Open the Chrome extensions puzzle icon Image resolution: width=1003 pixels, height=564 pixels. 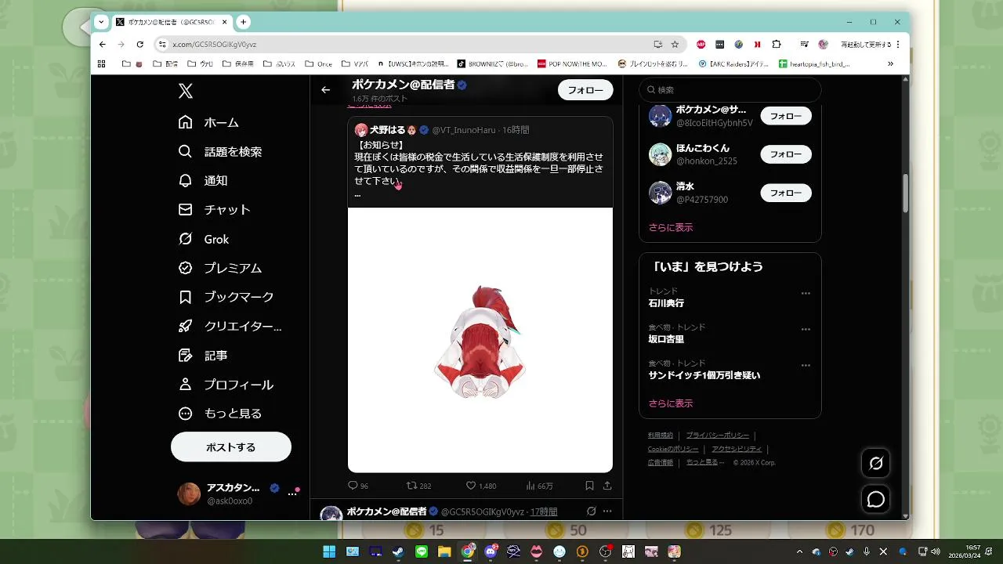(x=777, y=45)
